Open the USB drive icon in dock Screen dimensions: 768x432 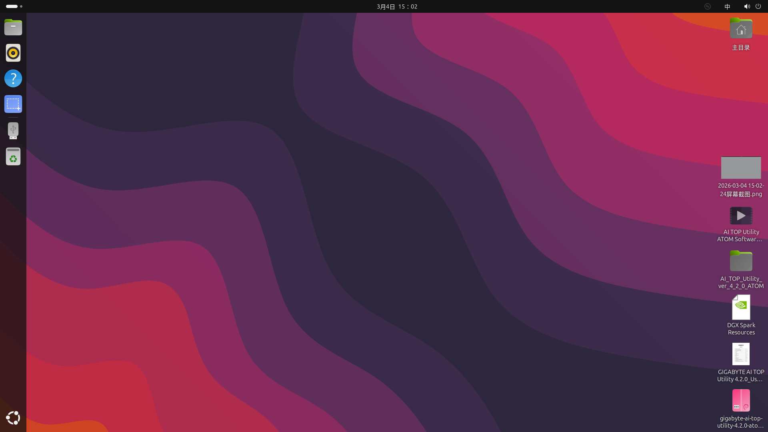pos(13,130)
